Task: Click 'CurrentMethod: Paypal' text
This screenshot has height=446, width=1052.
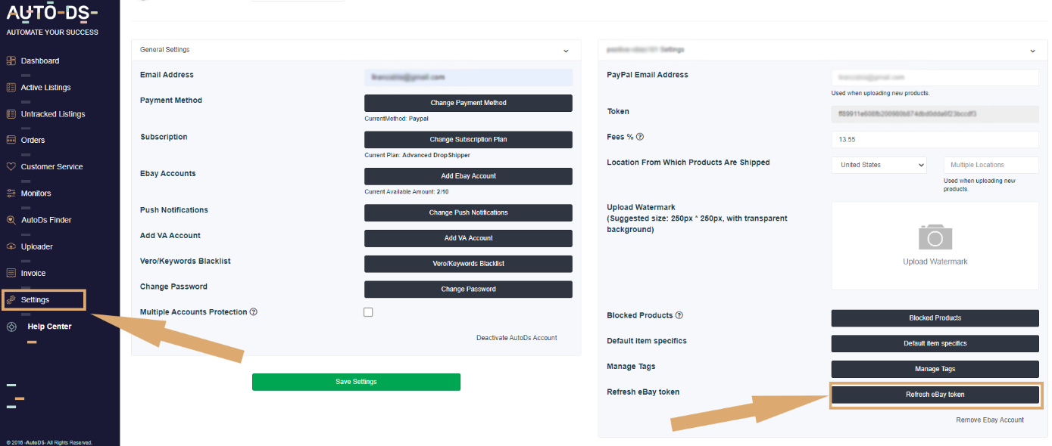Action: pos(397,119)
